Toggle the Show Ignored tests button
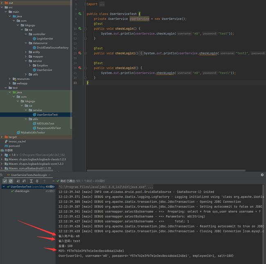 [x=11, y=181]
